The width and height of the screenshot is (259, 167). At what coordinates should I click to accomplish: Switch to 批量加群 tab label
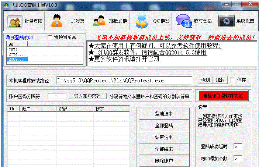pyautogui.click(x=118, y=21)
